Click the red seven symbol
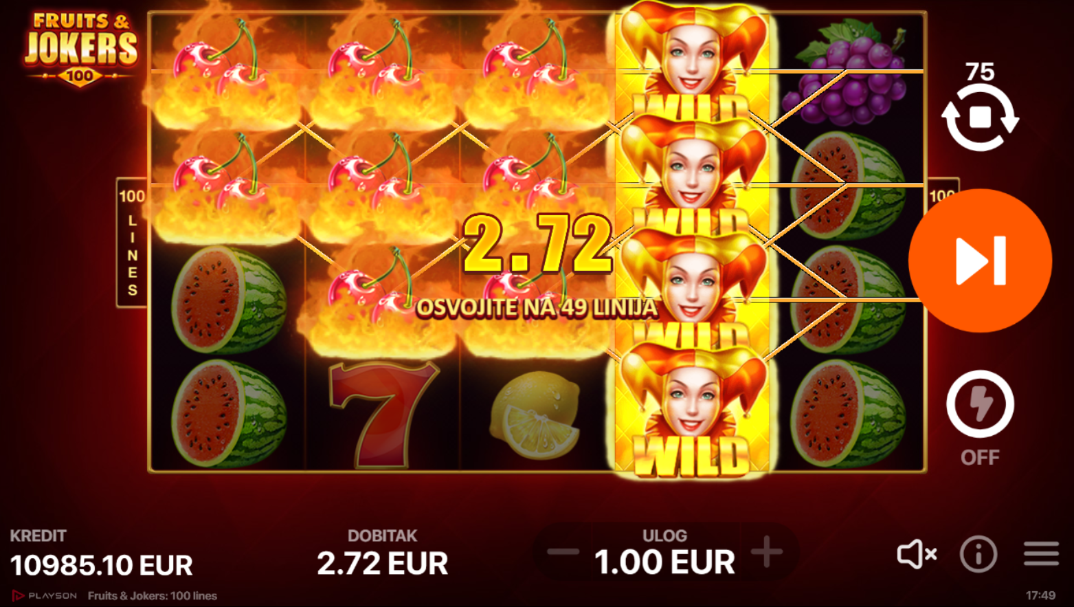 tap(381, 415)
